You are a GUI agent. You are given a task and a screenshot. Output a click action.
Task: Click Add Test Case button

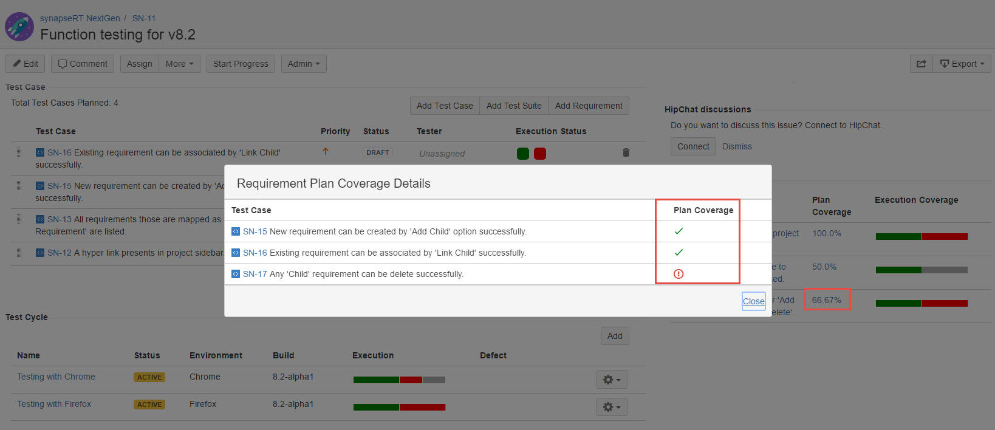445,106
